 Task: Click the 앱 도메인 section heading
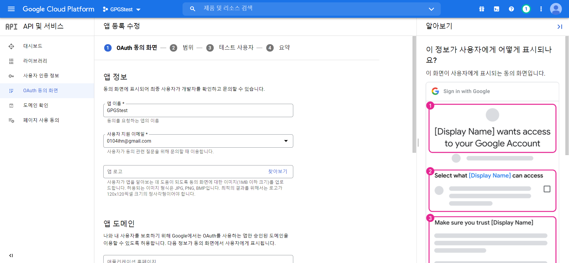[119, 224]
